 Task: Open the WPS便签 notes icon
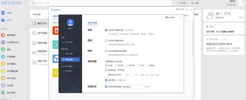pos(3,64)
